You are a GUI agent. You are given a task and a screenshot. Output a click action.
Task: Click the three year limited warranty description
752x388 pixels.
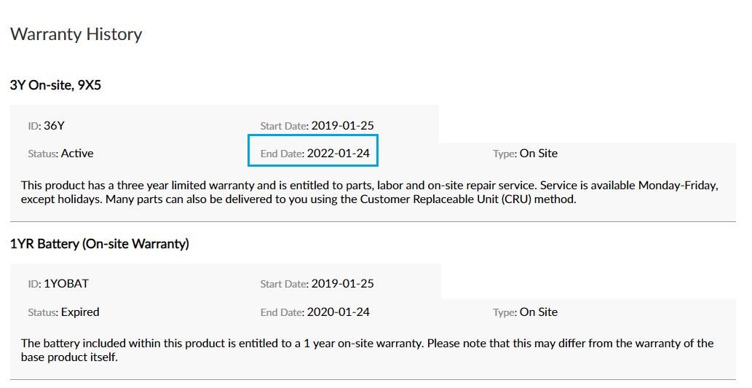click(x=370, y=192)
